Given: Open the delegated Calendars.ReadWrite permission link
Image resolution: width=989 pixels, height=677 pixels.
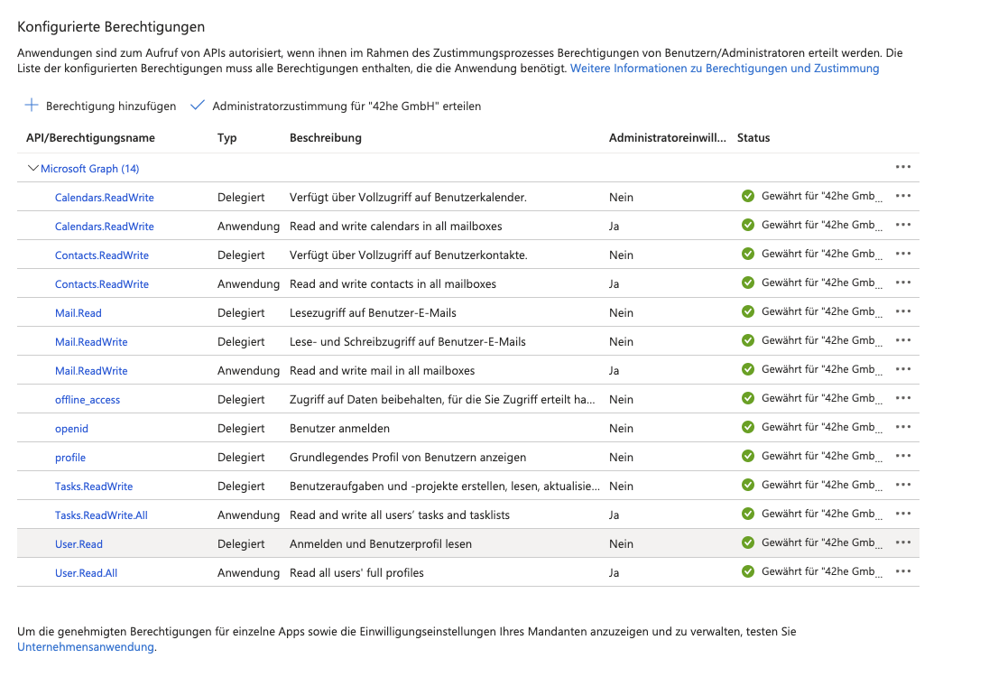Looking at the screenshot, I should point(105,198).
